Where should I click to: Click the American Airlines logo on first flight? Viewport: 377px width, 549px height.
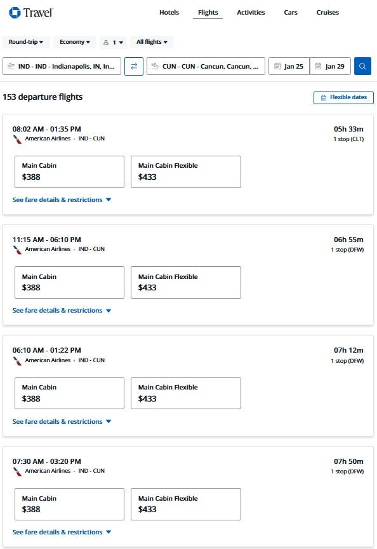coord(17,139)
